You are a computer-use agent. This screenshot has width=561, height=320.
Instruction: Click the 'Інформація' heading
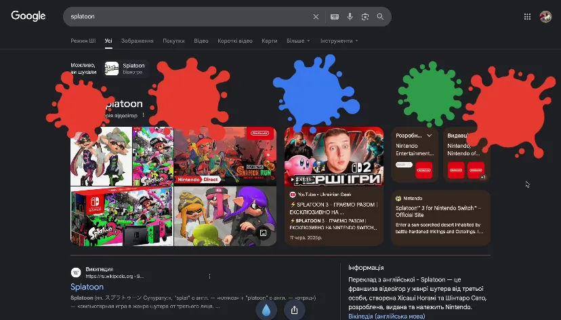[366, 267]
